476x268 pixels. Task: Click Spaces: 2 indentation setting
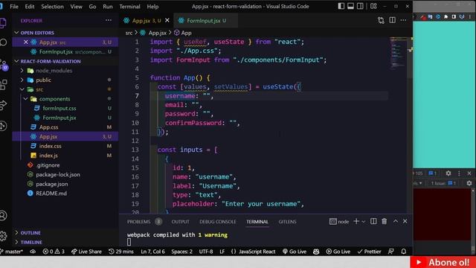point(181,252)
